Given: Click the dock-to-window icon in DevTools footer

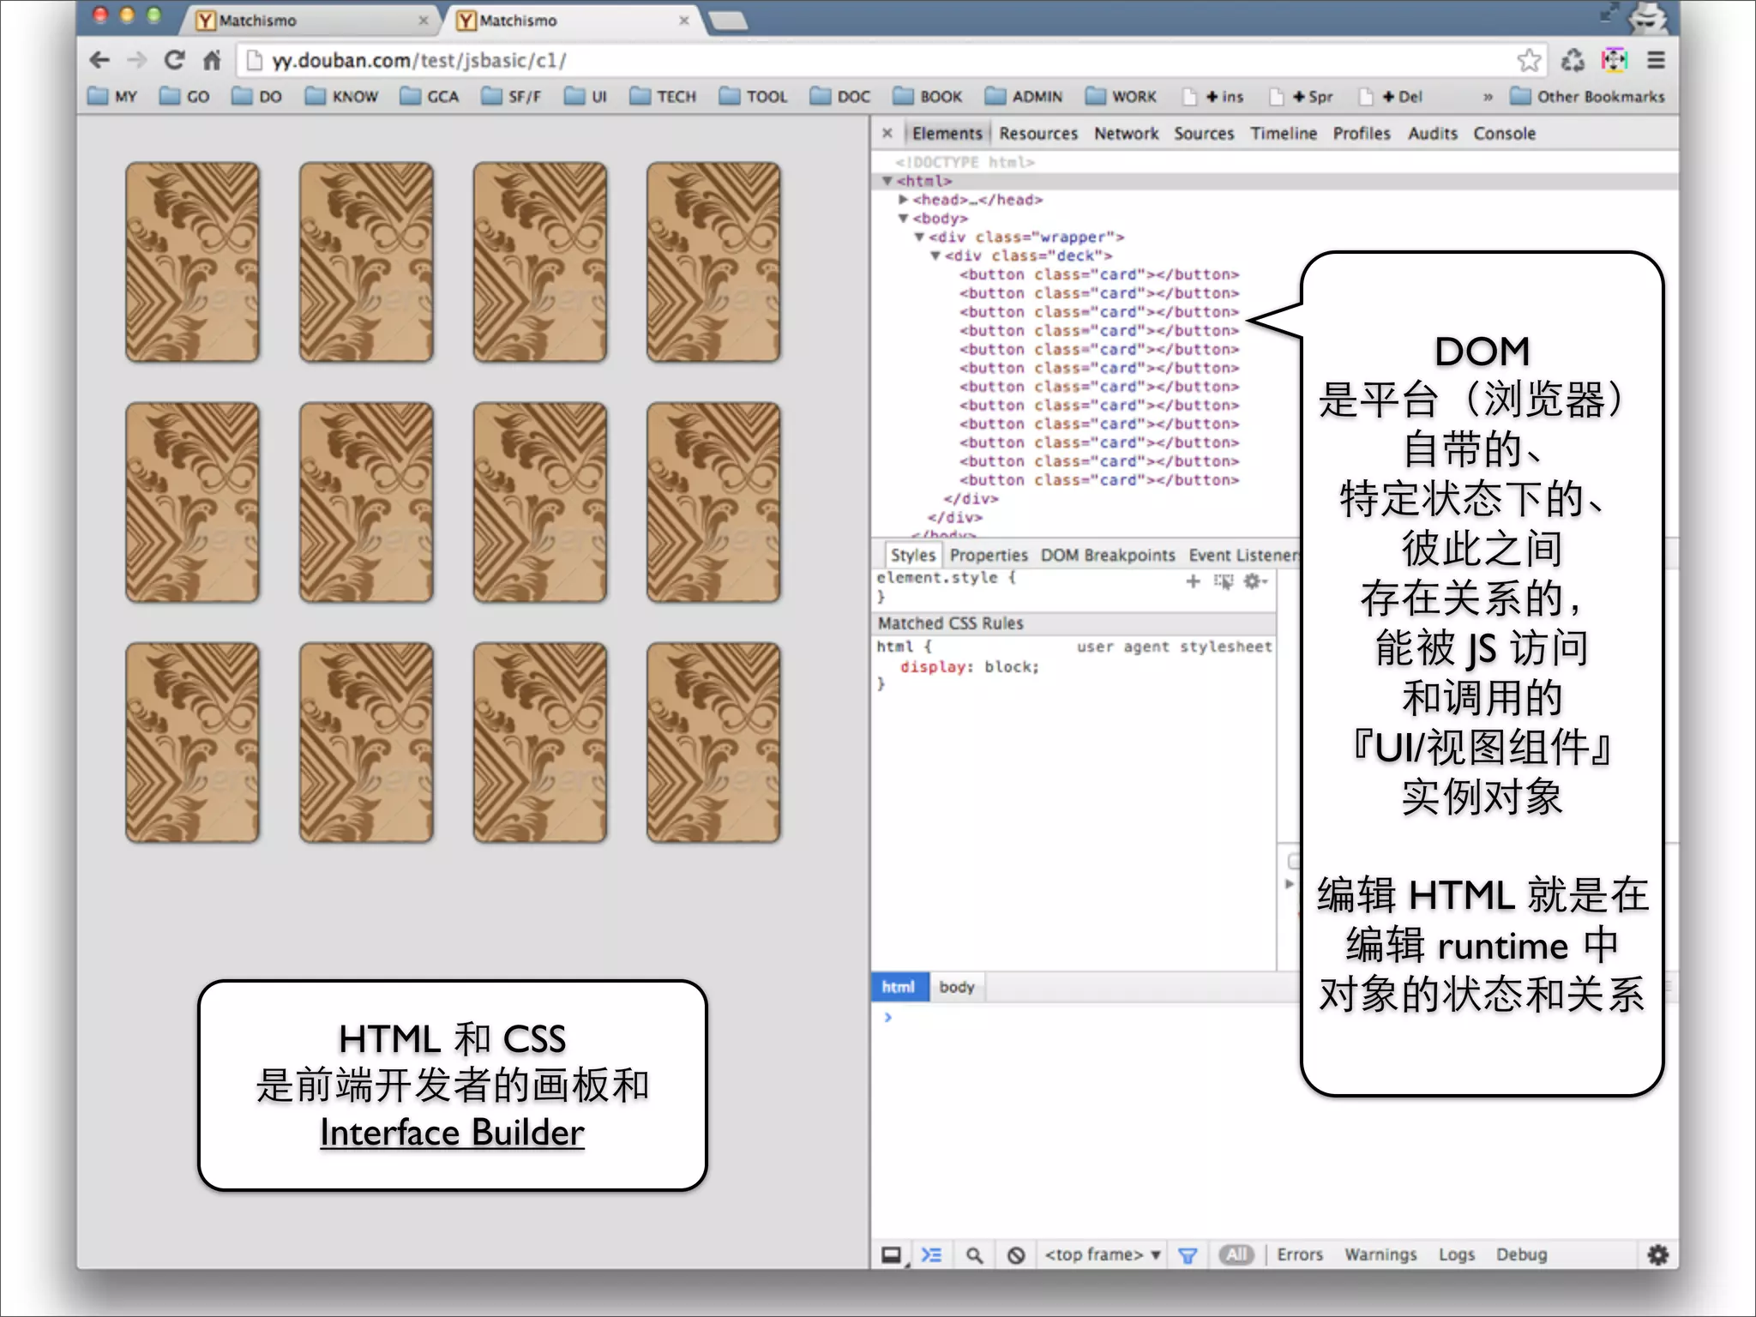Looking at the screenshot, I should point(892,1255).
